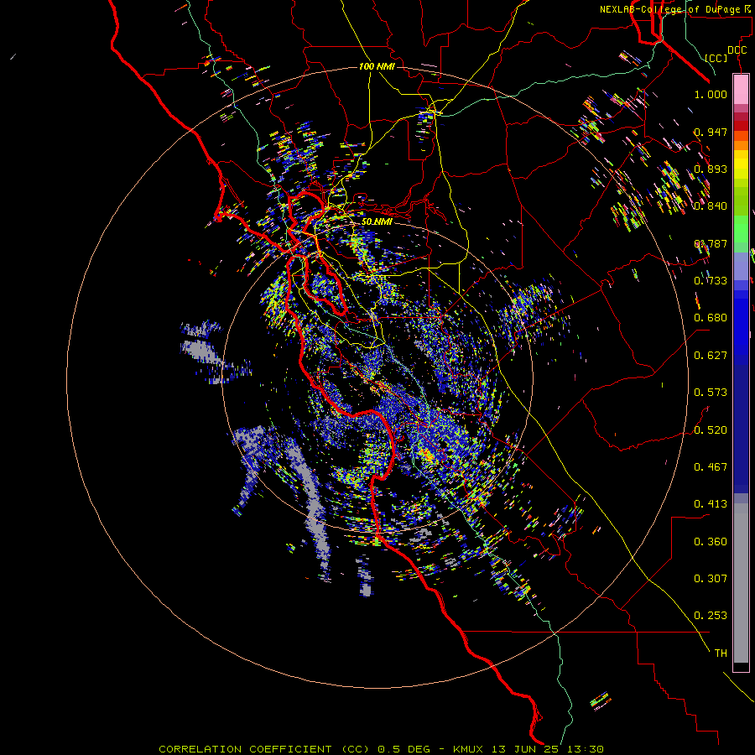Image resolution: width=755 pixels, height=755 pixels.
Task: Pick the gray segment of the color bar
Action: click(x=741, y=583)
